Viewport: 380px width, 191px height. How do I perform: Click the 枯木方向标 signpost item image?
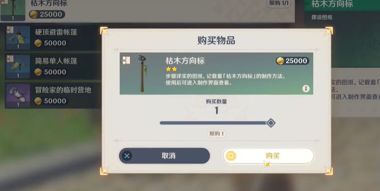coord(142,73)
